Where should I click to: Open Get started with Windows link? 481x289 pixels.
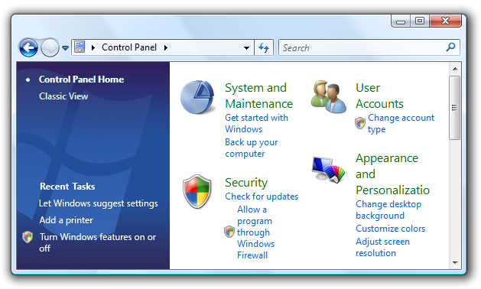pyautogui.click(x=256, y=123)
